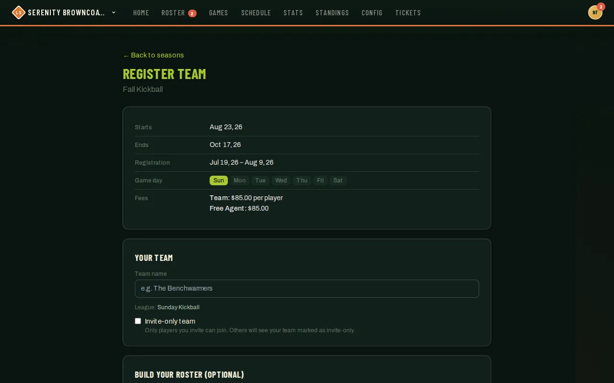This screenshot has height=383, width=614.
Task: Click the Team: $85.00 per player fee
Action: (x=246, y=198)
